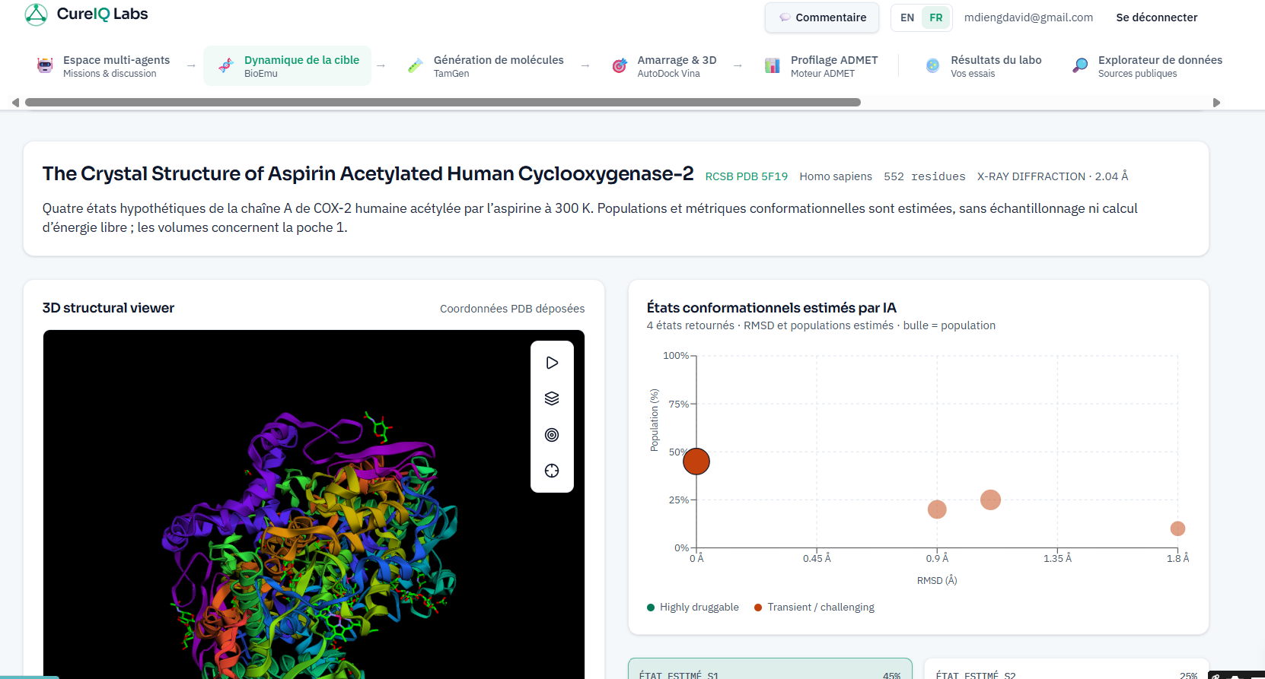Click the Homo sapiens label
The image size is (1265, 679).
click(x=836, y=176)
